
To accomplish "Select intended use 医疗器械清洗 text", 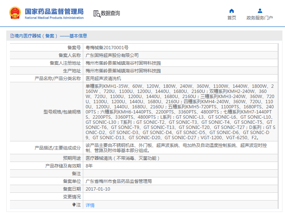I will (x=123, y=158).
